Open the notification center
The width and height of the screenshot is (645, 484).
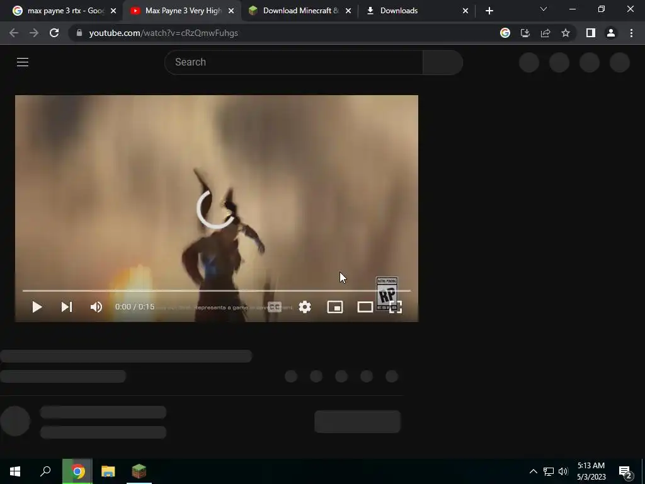pos(625,471)
